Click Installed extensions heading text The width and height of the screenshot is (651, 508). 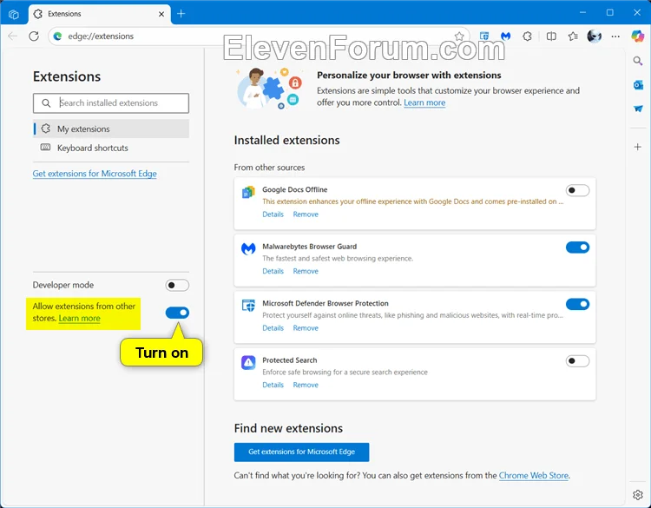tap(287, 141)
